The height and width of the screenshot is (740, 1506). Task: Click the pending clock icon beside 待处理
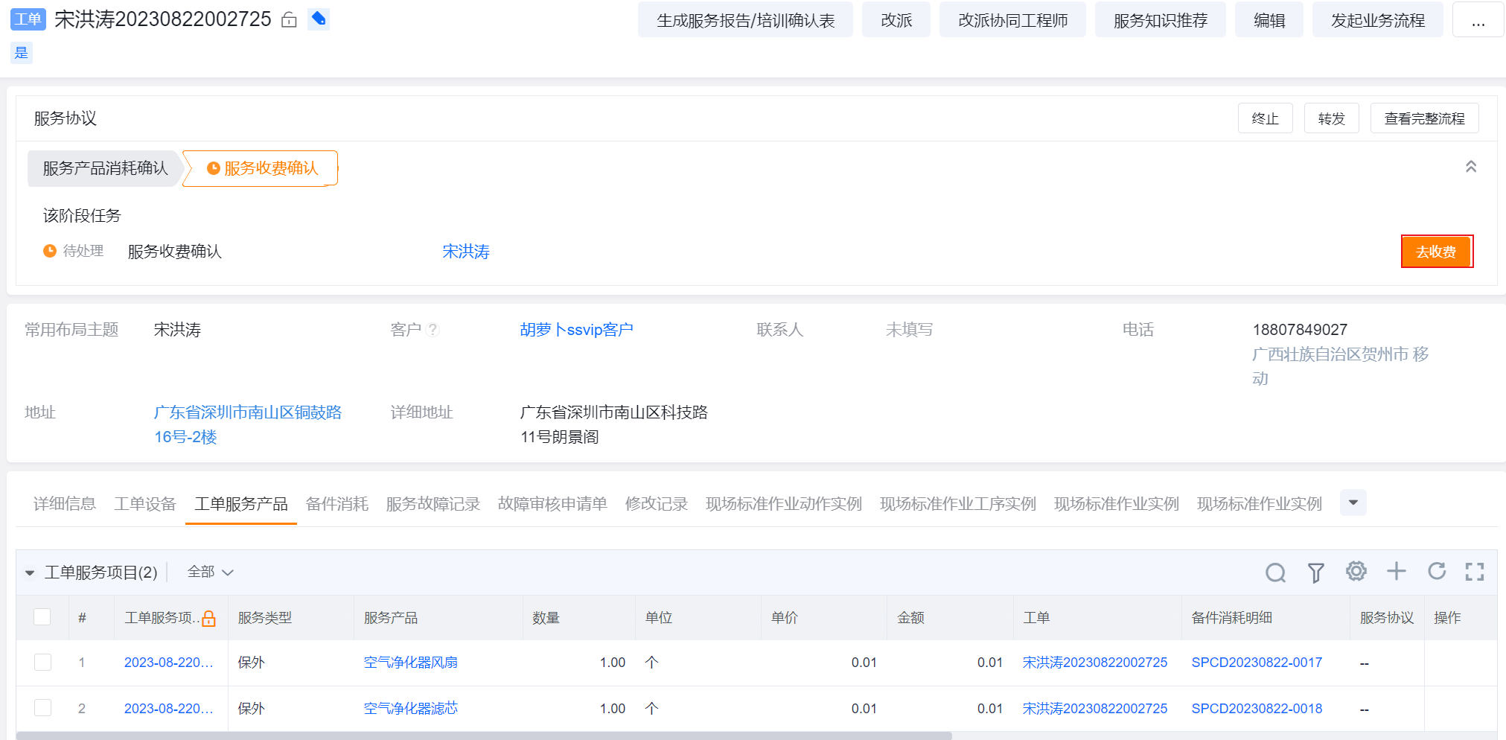point(50,251)
